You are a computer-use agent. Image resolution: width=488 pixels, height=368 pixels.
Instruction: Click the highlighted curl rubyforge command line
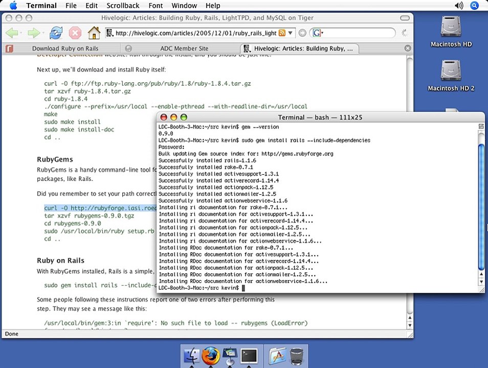pyautogui.click(x=100, y=208)
